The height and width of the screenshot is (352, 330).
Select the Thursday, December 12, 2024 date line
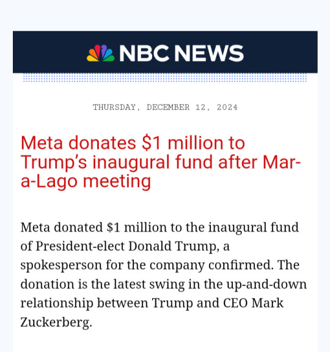coord(165,108)
